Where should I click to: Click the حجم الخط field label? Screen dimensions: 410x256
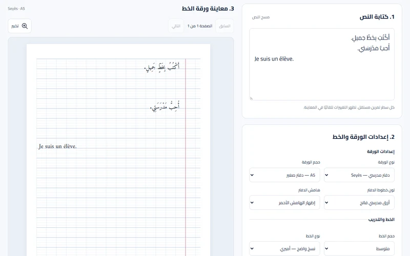pos(386,236)
